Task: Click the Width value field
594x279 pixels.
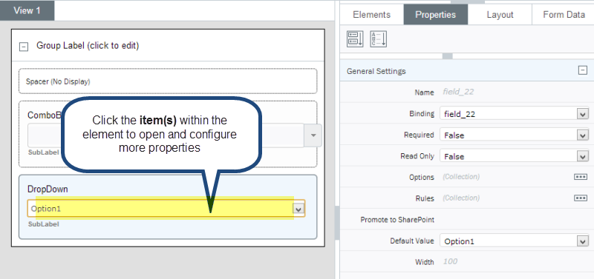Action: point(515,262)
